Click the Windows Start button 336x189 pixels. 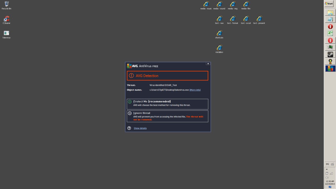pos(329,4)
